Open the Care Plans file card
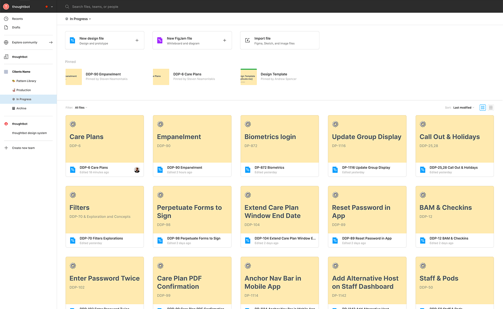 click(105, 146)
